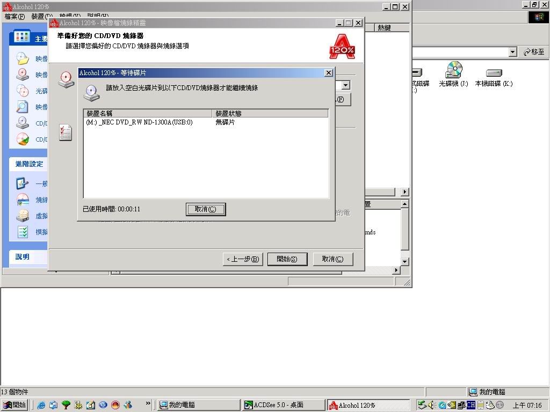The height and width of the screenshot is (412, 550).
Task: Click the 無碟片 status cell
Action: (225, 122)
